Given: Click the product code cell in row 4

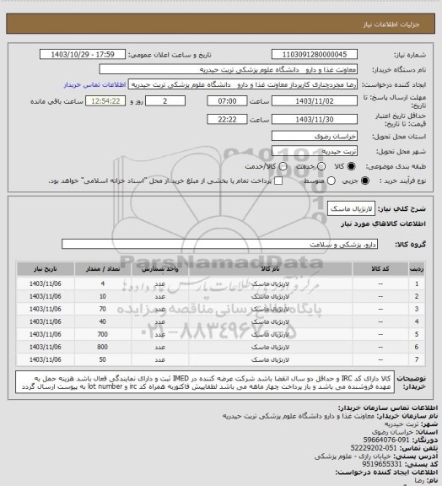Looking at the screenshot, I should coord(380,321).
